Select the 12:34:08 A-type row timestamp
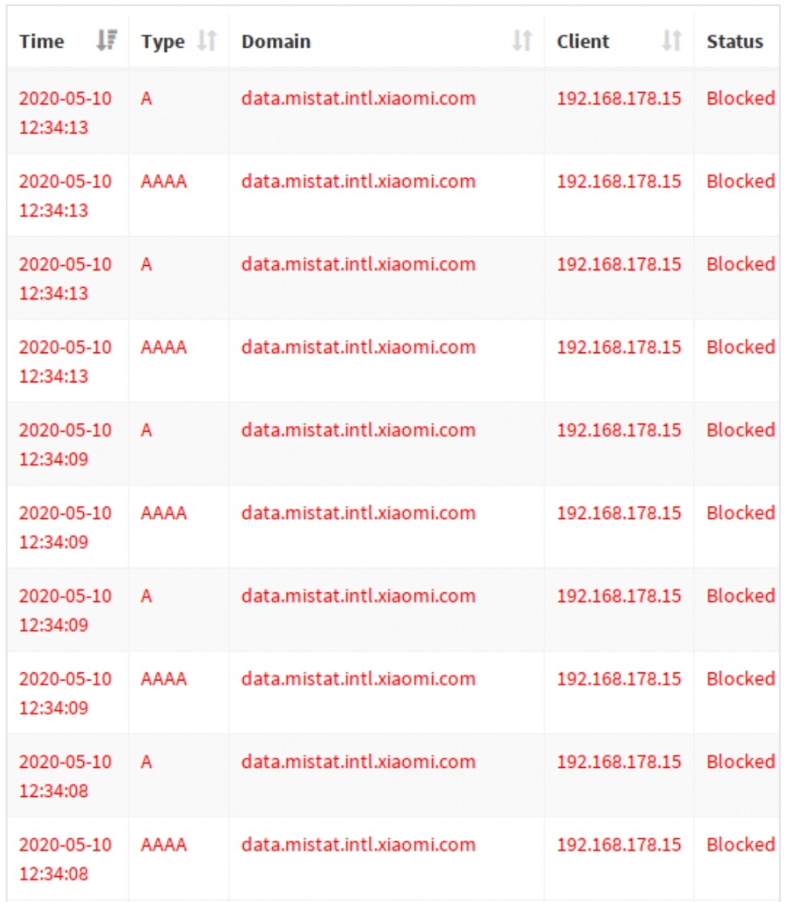 point(65,776)
